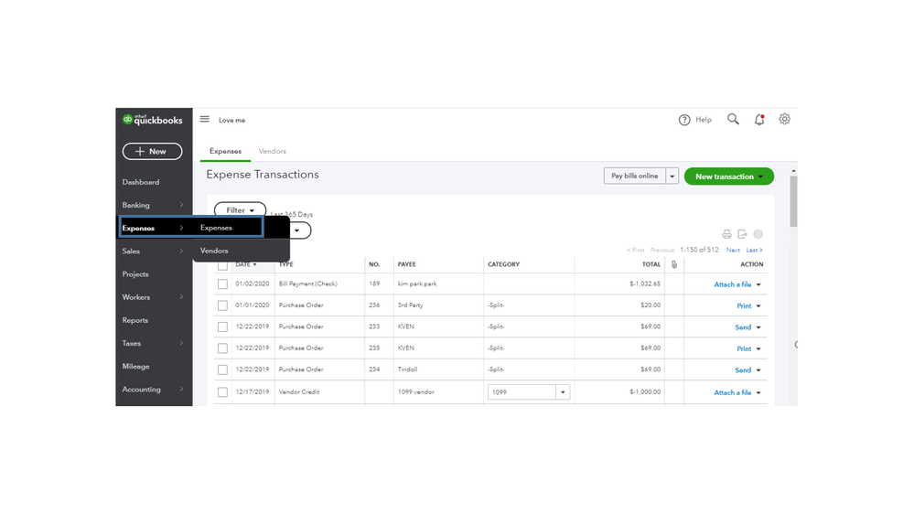Open the 1099 category combo box arrow

563,392
